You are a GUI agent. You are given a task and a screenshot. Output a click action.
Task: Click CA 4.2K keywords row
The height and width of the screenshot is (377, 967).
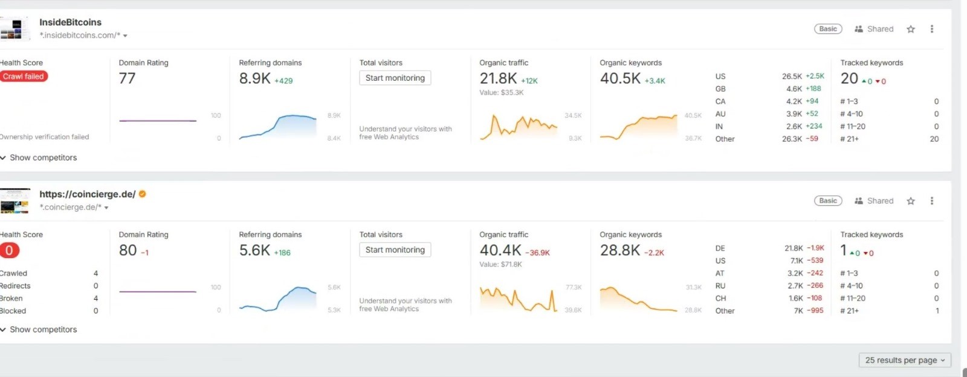(x=769, y=101)
